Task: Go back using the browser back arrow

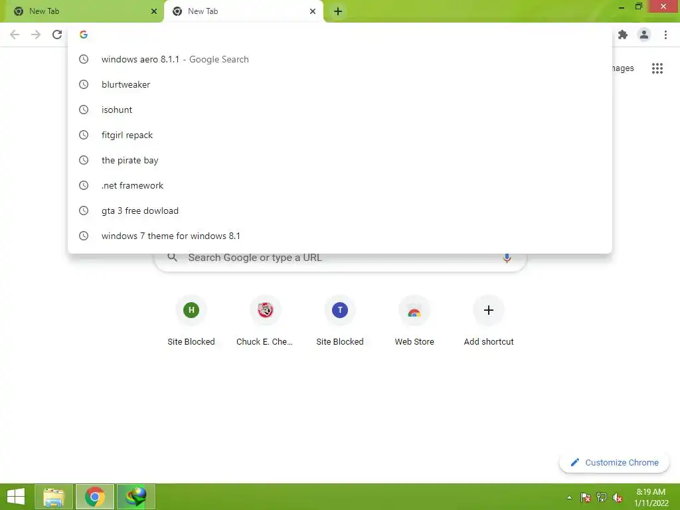Action: [15, 35]
